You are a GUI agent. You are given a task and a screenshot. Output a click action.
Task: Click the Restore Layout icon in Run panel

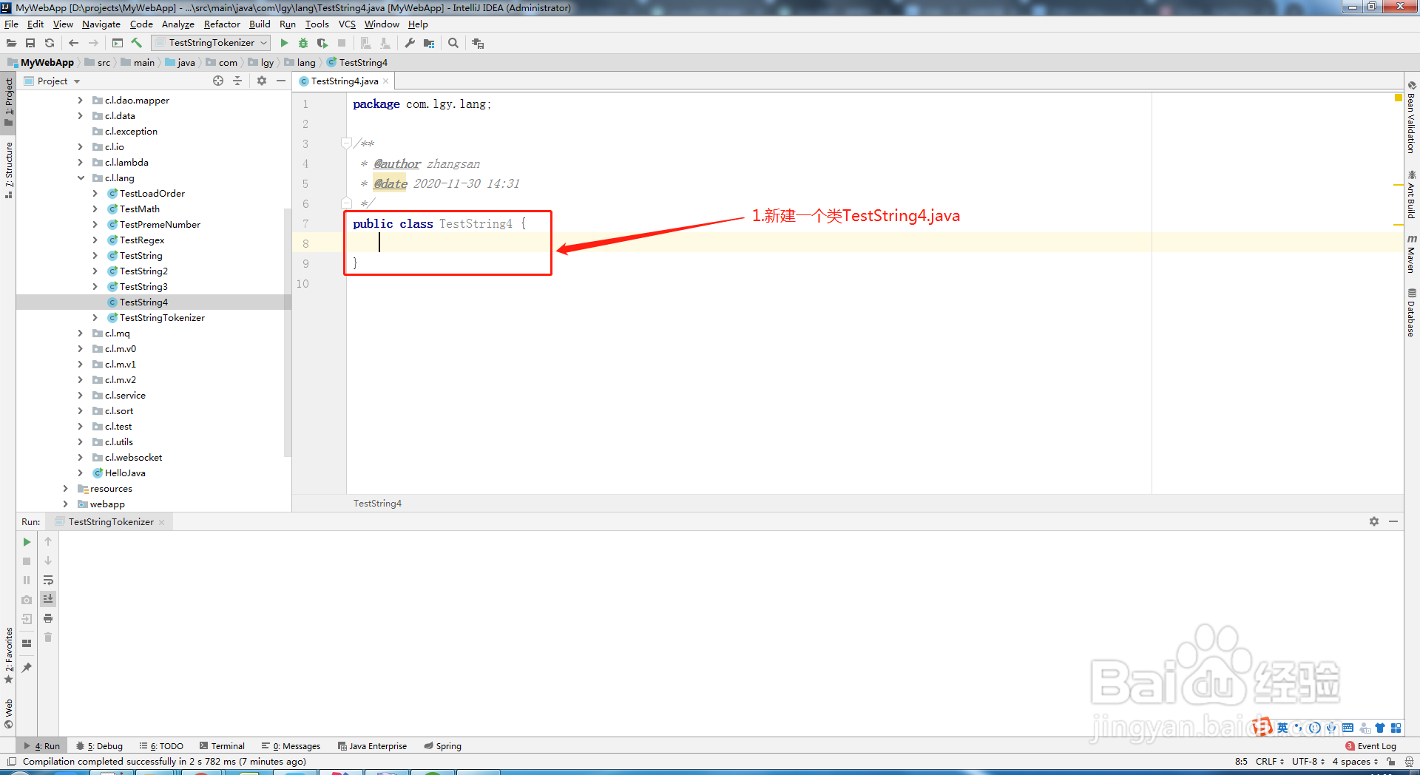(27, 643)
